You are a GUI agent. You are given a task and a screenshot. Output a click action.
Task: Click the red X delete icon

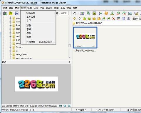coord(114,19)
